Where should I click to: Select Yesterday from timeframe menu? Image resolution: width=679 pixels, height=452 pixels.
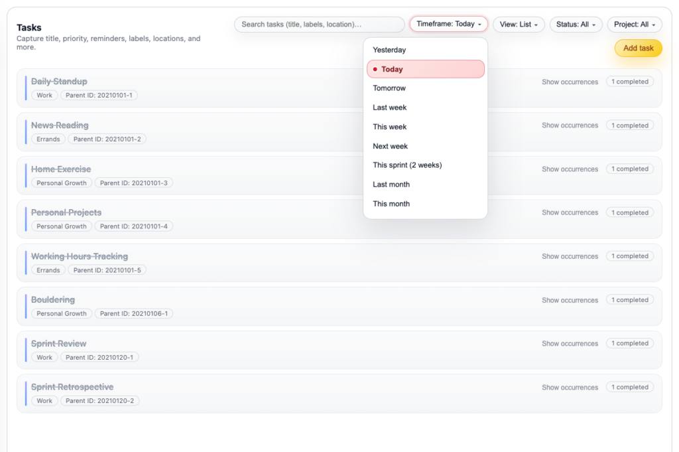389,50
